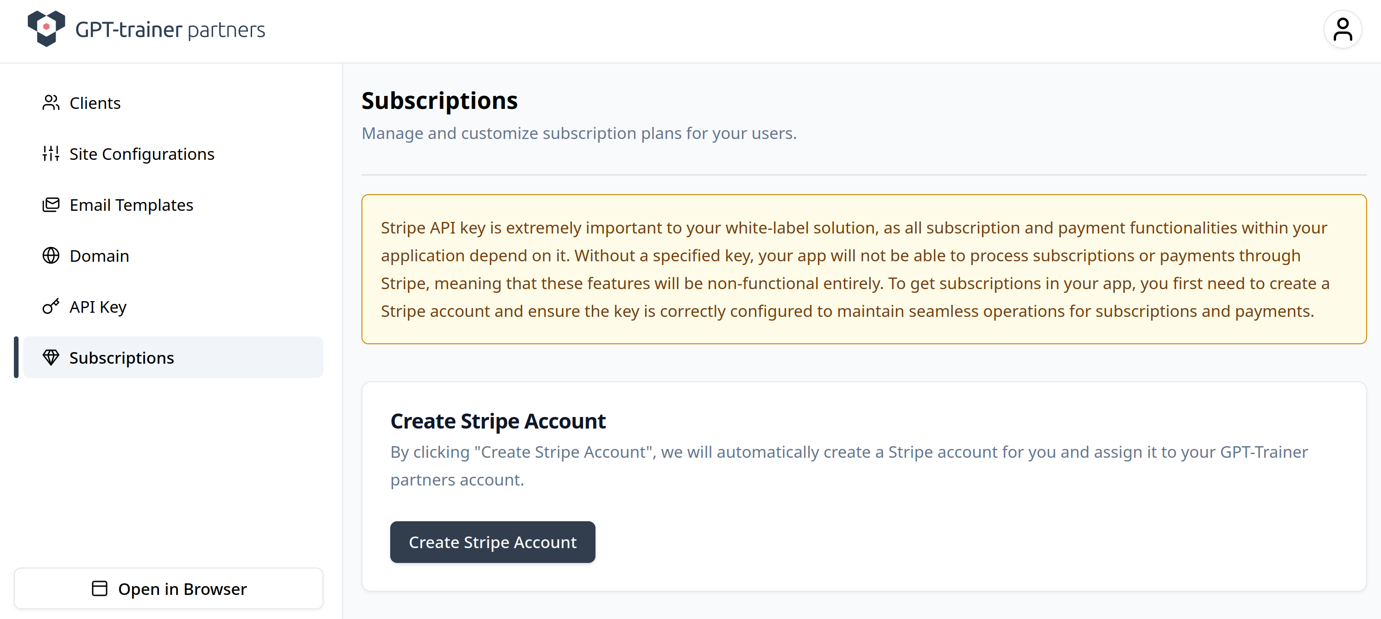Click the API Key key icon
Image resolution: width=1381 pixels, height=619 pixels.
[51, 307]
